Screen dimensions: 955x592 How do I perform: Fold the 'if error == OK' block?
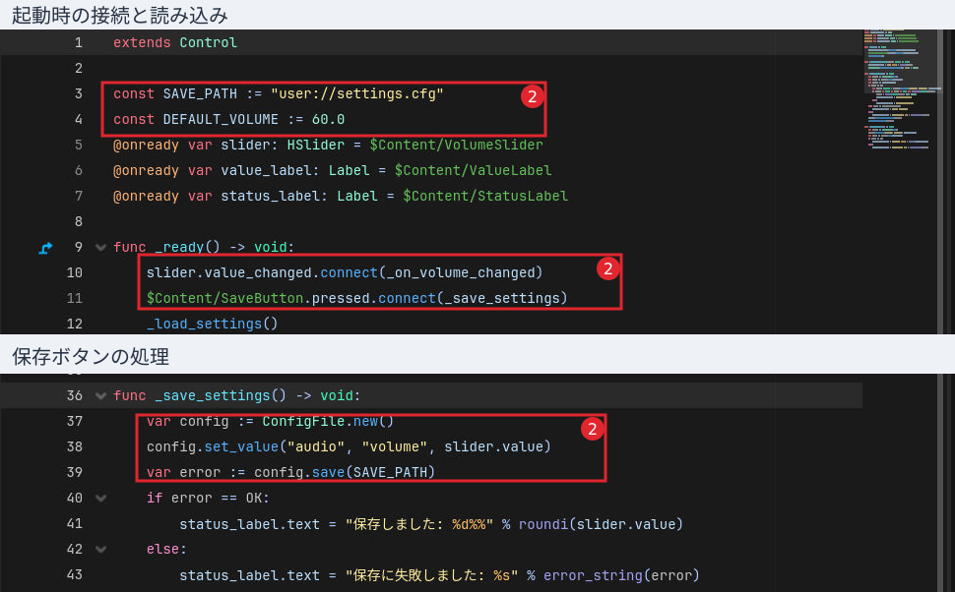point(100,499)
